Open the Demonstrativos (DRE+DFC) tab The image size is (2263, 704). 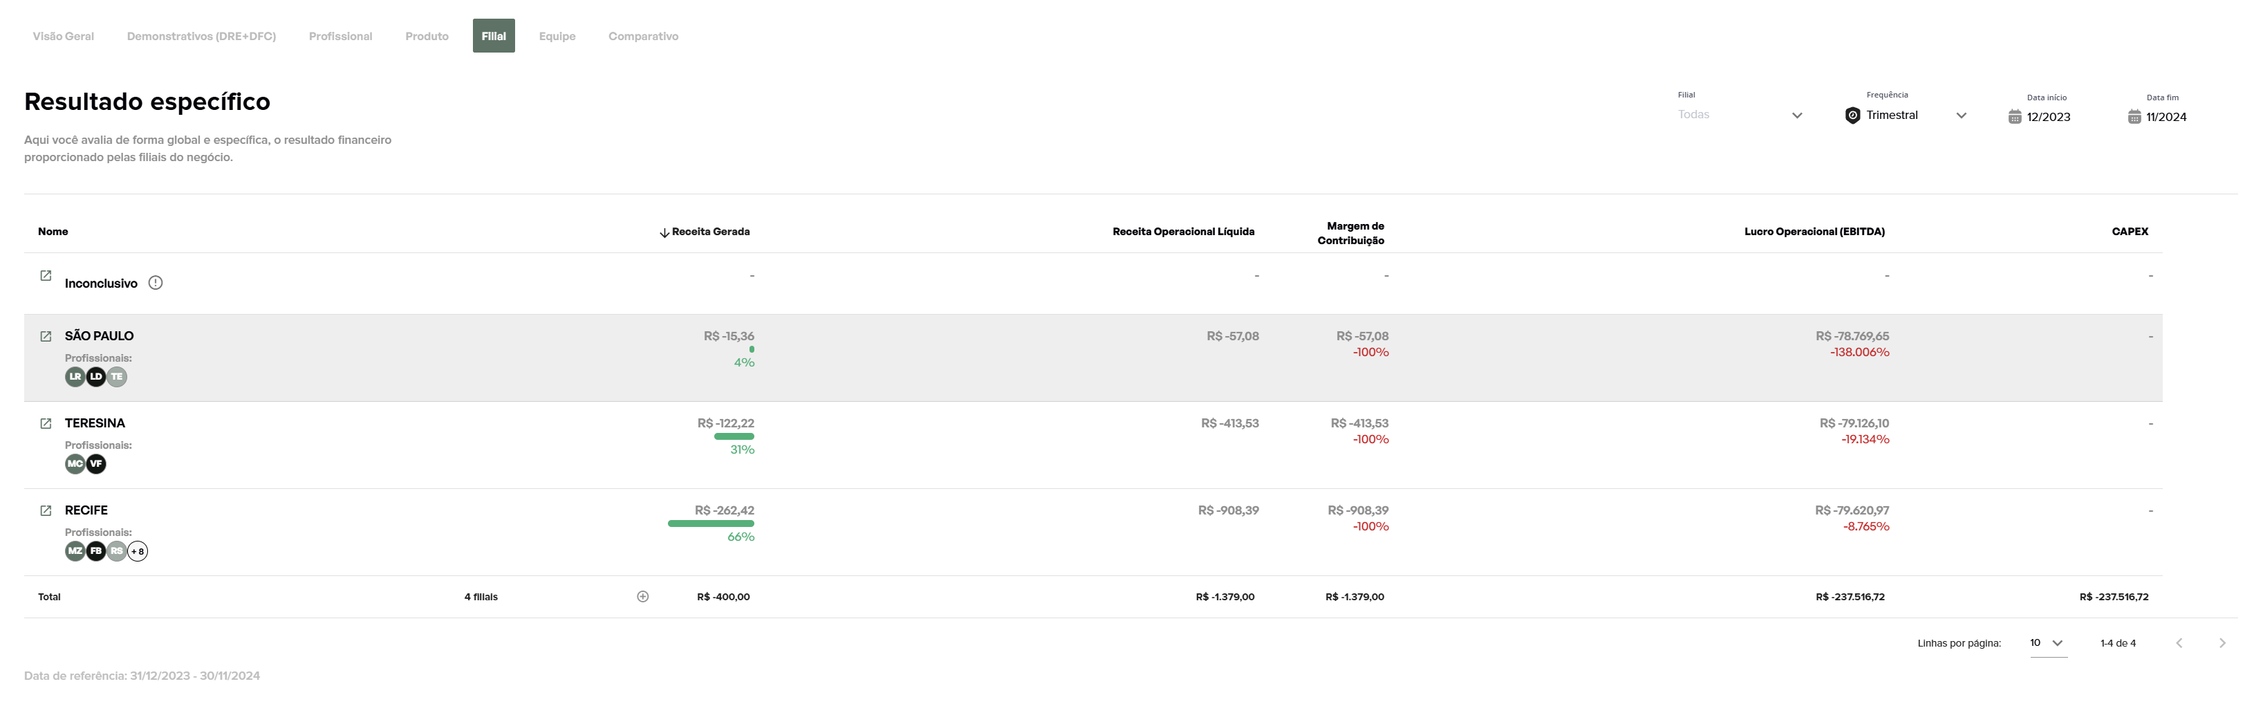(201, 36)
